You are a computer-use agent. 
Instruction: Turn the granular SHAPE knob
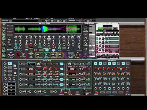tap(44, 37)
